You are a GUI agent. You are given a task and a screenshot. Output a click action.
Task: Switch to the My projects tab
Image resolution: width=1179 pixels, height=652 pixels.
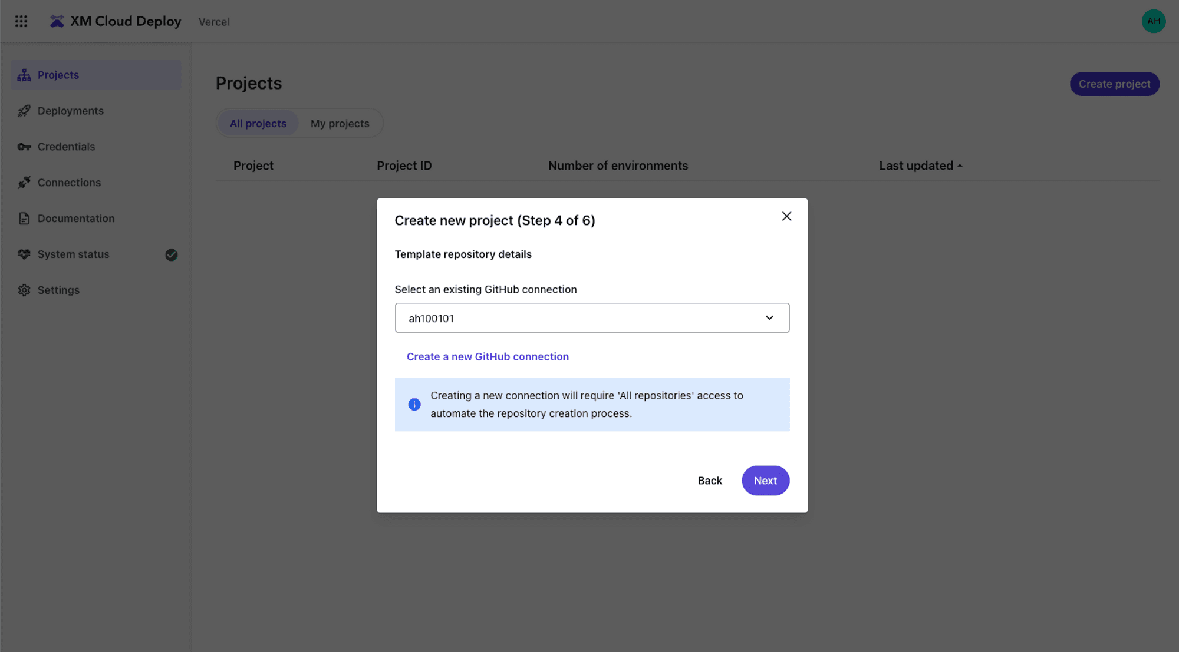pos(340,124)
